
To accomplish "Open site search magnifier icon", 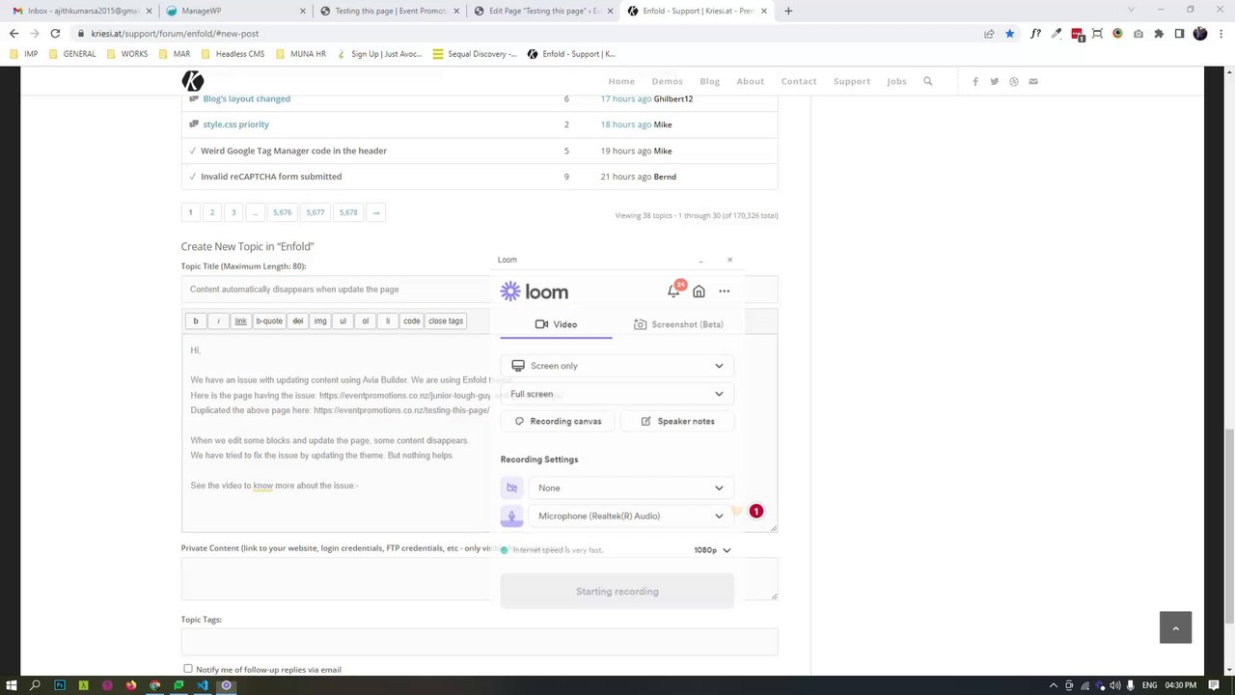I will [x=928, y=81].
